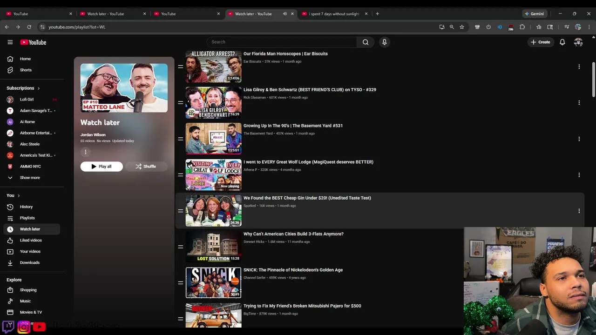Open Downloads in sidebar
This screenshot has height=335, width=596.
coord(32,262)
